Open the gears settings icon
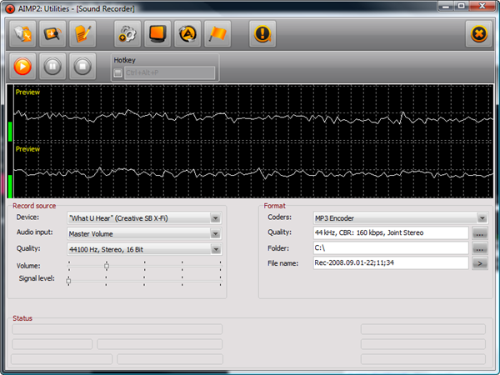The width and height of the screenshot is (500, 375). (127, 34)
